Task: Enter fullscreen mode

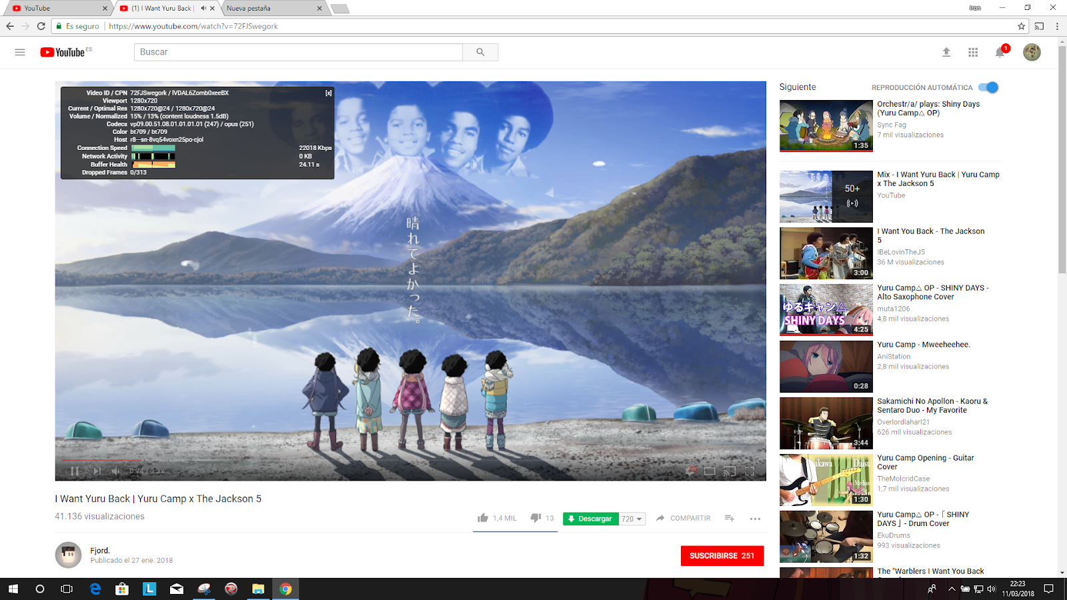Action: click(750, 471)
